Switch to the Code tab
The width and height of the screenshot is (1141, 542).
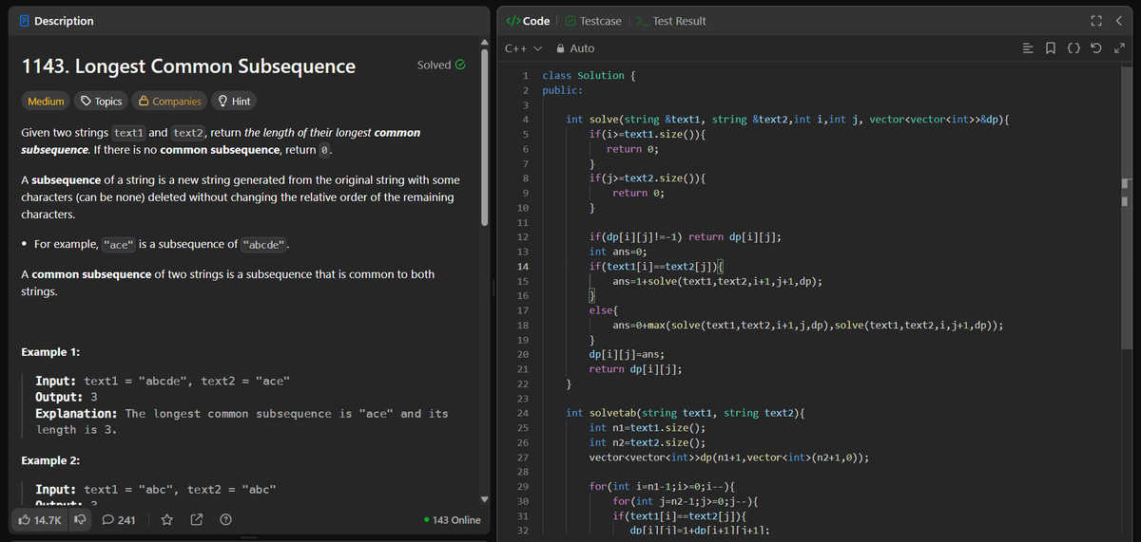click(528, 21)
